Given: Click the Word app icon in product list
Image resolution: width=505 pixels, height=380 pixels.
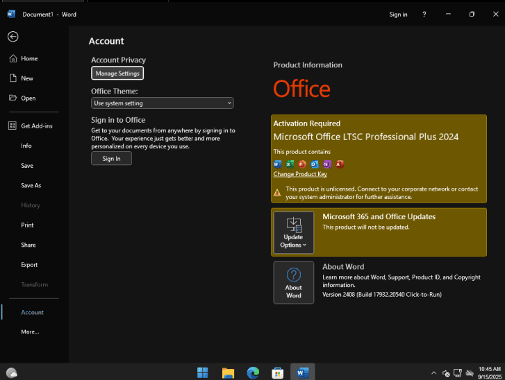Looking at the screenshot, I should (277, 164).
